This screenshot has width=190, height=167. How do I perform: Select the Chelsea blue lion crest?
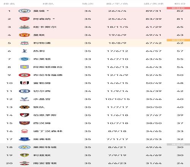click(x=24, y=91)
